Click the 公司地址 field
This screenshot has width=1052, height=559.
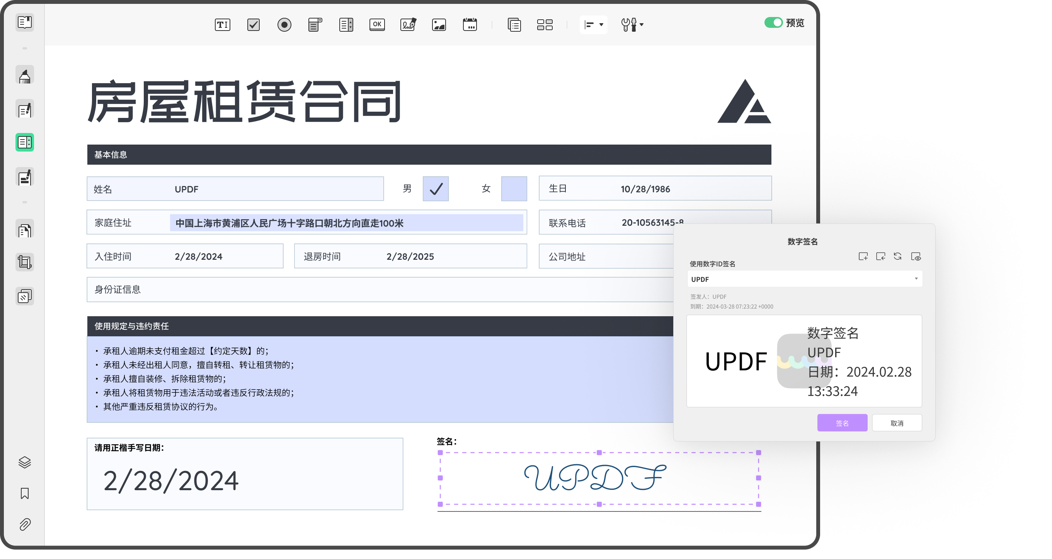[x=606, y=256]
